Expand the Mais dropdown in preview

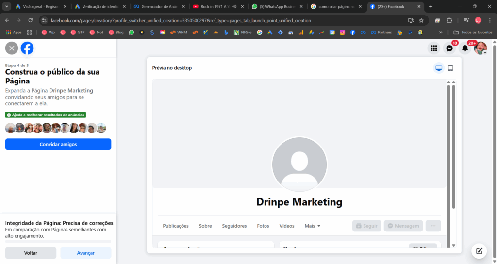pyautogui.click(x=312, y=226)
